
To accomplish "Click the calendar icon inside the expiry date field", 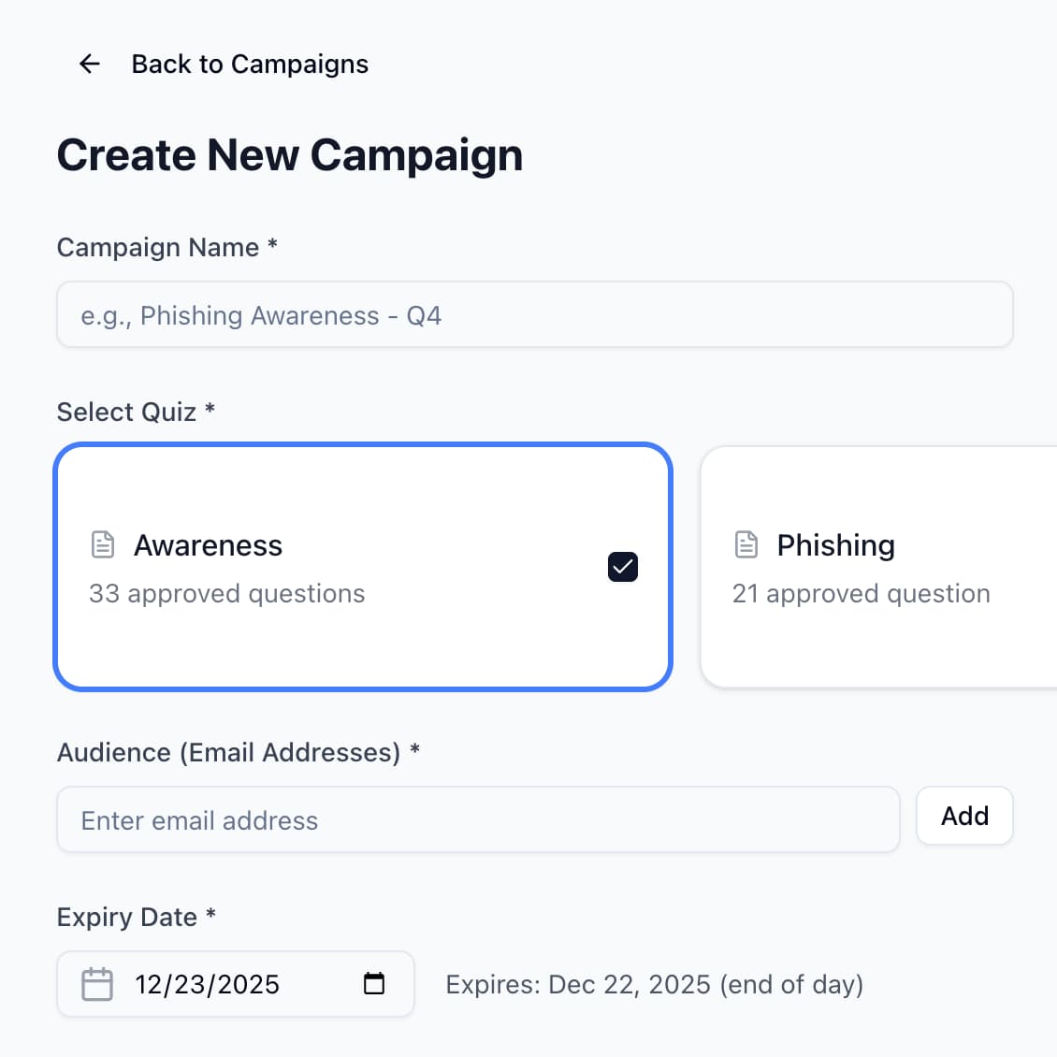I will (96, 984).
